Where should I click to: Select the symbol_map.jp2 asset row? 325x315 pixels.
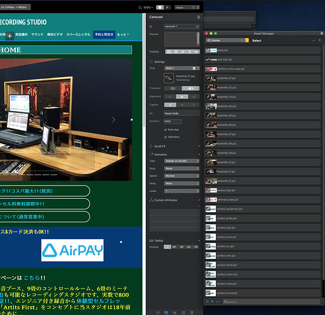tap(263, 228)
